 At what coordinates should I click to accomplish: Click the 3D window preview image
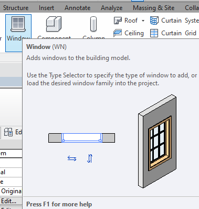point(157,141)
